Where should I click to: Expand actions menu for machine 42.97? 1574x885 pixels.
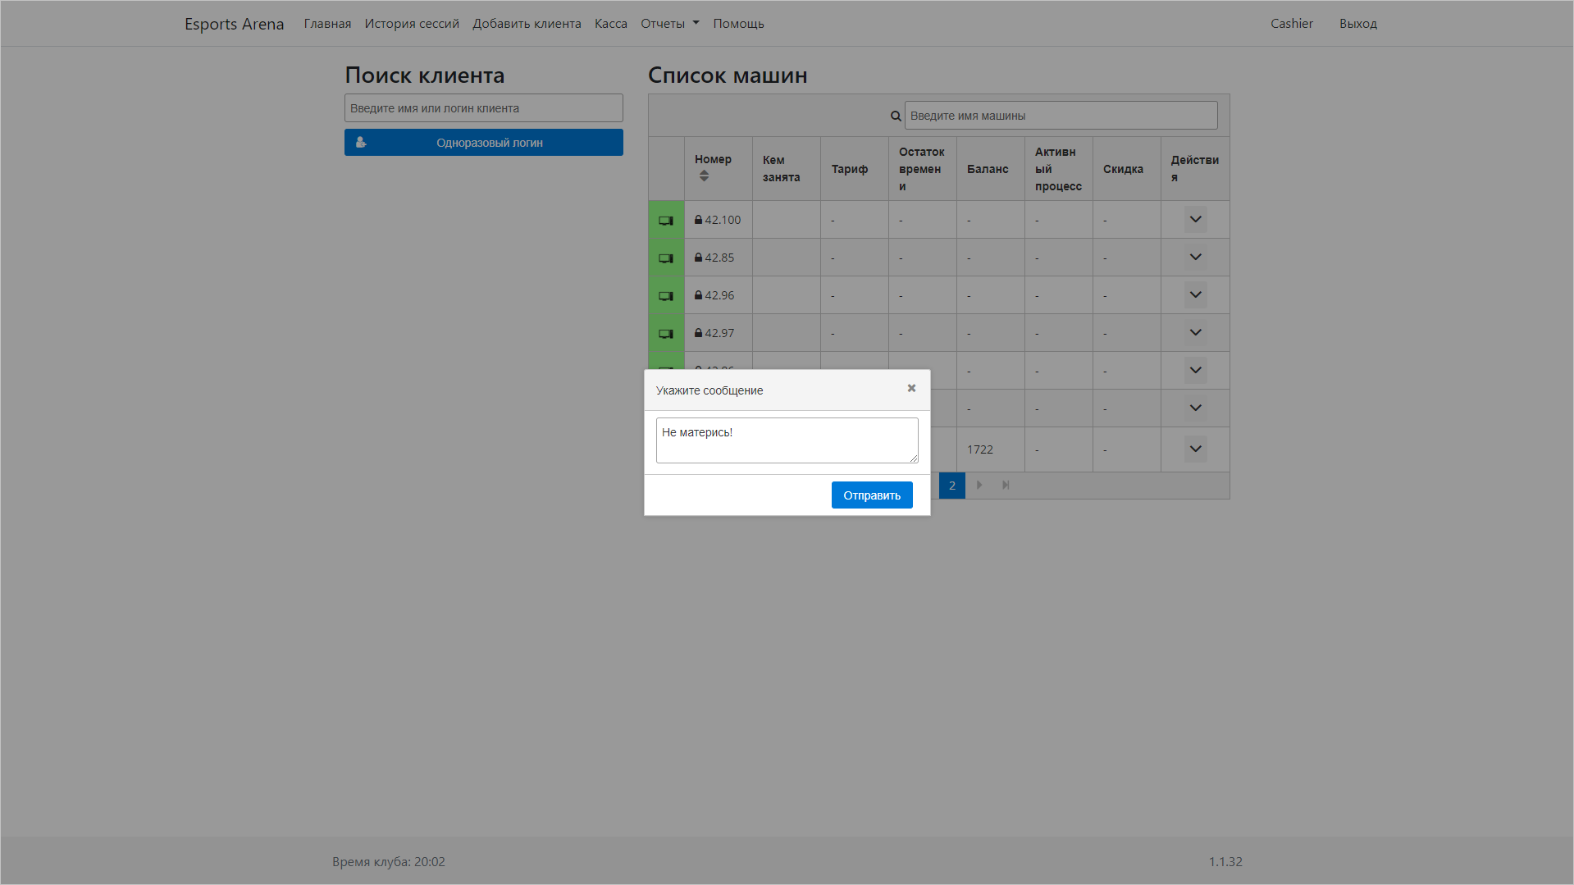tap(1195, 333)
